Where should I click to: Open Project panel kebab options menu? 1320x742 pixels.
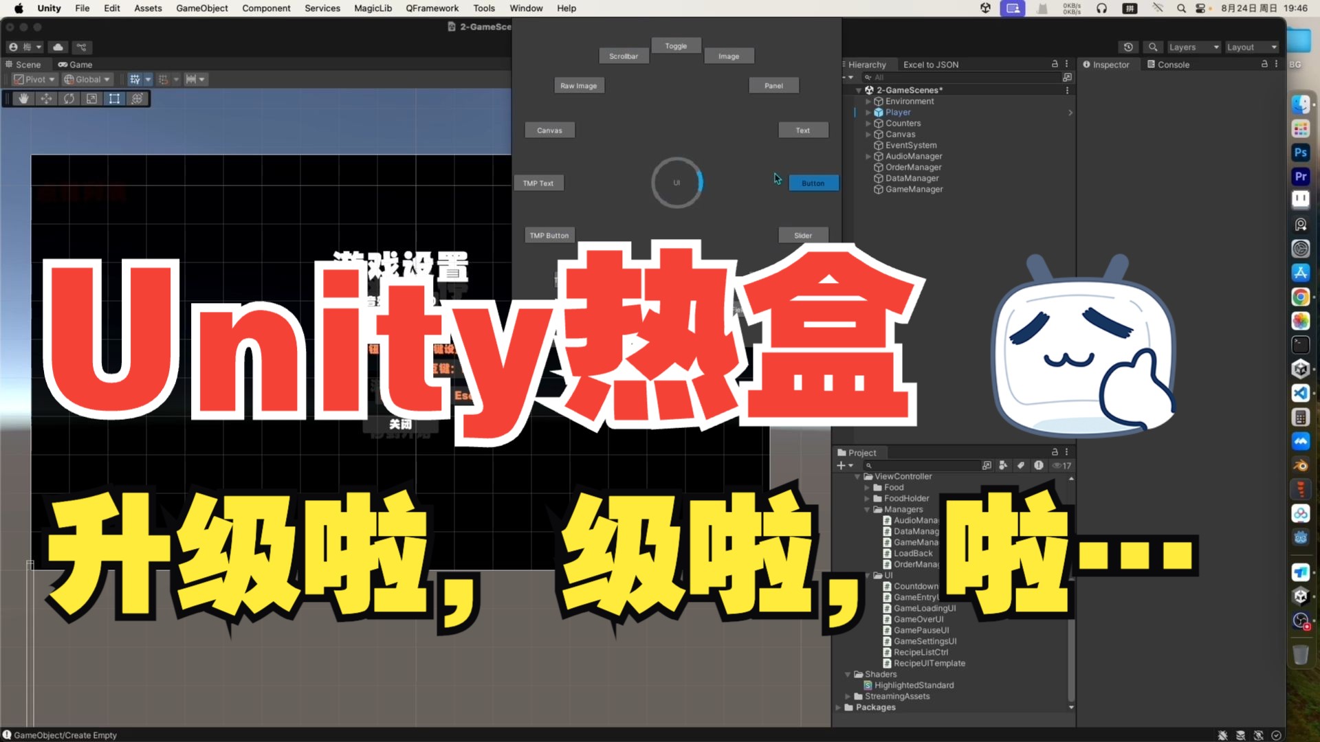point(1067,452)
